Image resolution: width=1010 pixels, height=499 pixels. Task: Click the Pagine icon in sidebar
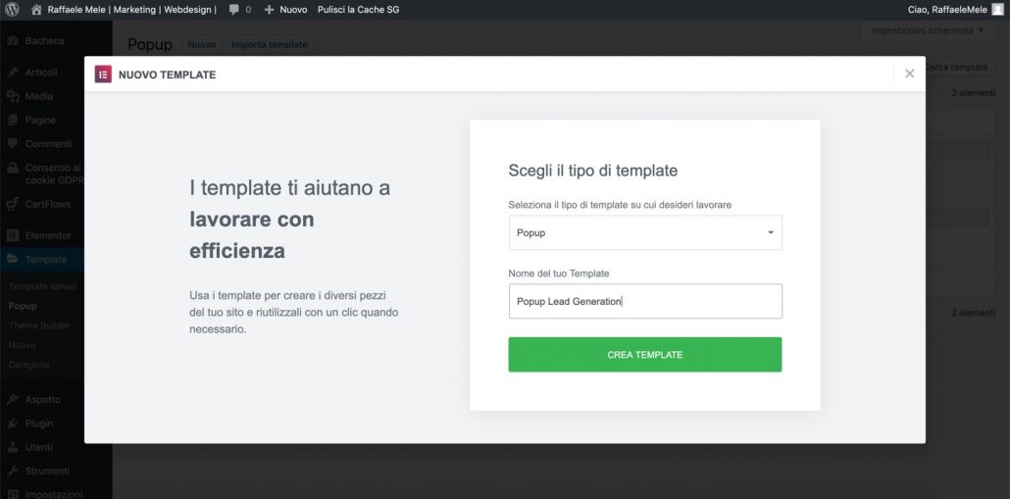coord(12,120)
